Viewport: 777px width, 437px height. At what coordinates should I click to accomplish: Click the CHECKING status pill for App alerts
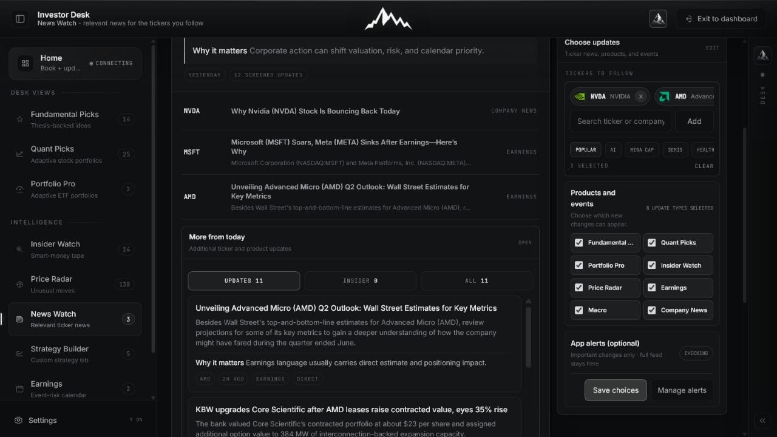[696, 353]
